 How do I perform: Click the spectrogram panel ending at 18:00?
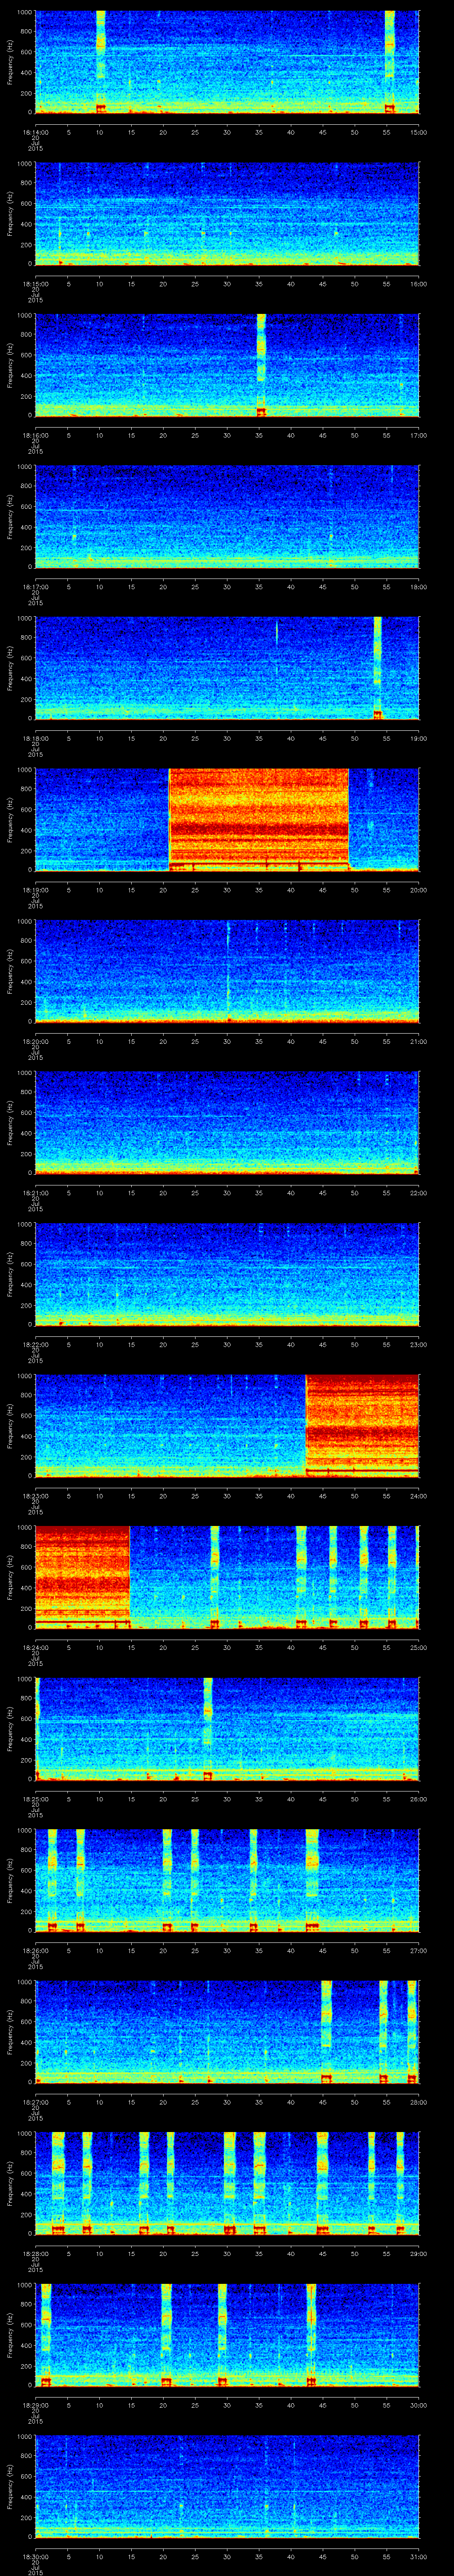coord(227,516)
